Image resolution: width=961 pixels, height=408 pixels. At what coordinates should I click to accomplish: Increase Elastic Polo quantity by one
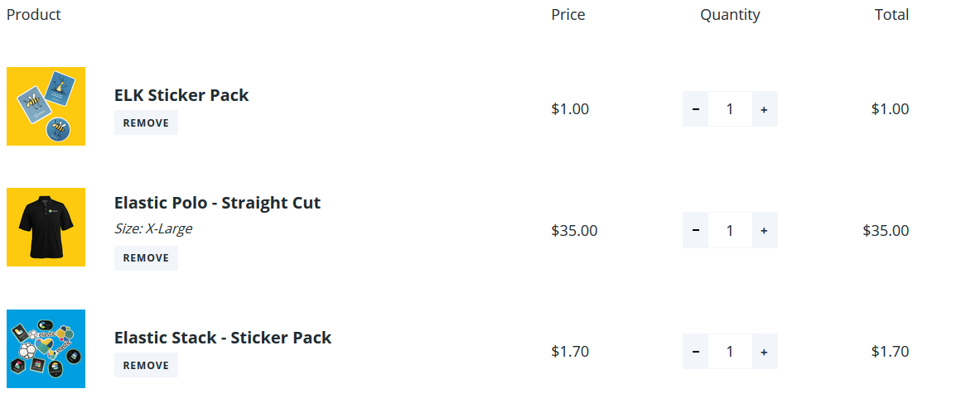[764, 230]
